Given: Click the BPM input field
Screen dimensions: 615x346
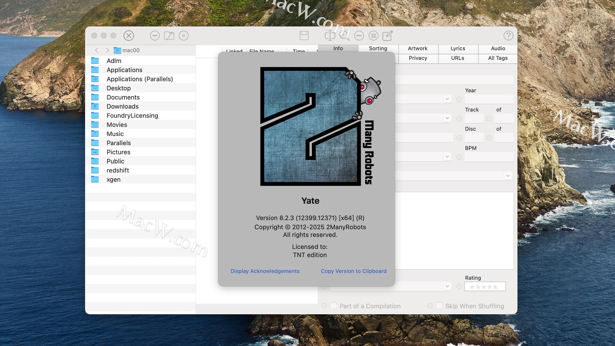Looking at the screenshot, I should (x=489, y=157).
